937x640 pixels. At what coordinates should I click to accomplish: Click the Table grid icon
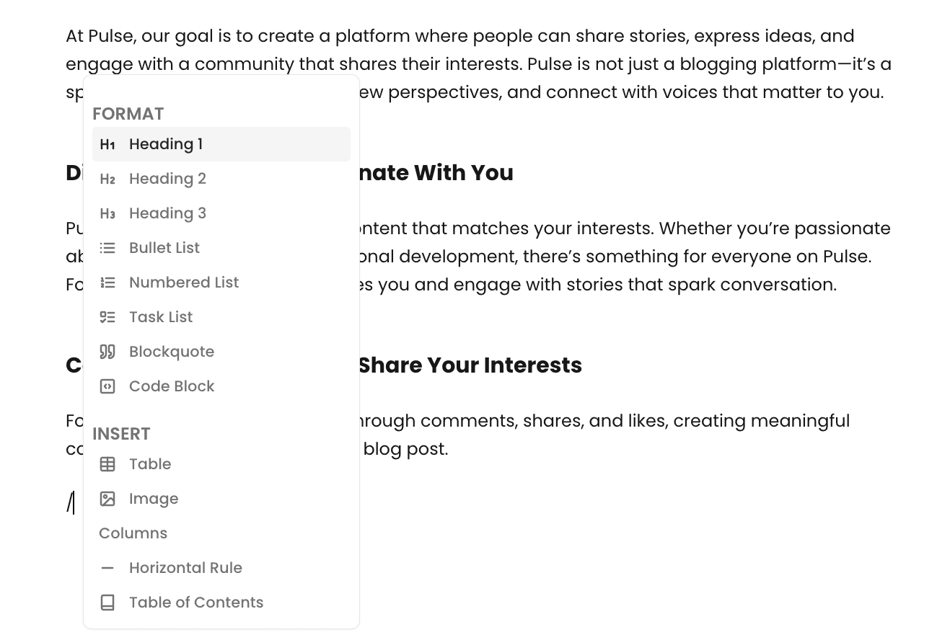107,464
